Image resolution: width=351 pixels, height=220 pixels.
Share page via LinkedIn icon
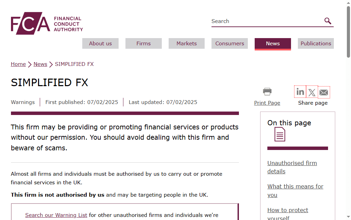tap(300, 92)
